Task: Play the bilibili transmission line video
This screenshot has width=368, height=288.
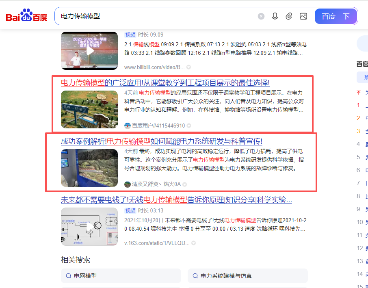Action: click(x=89, y=51)
